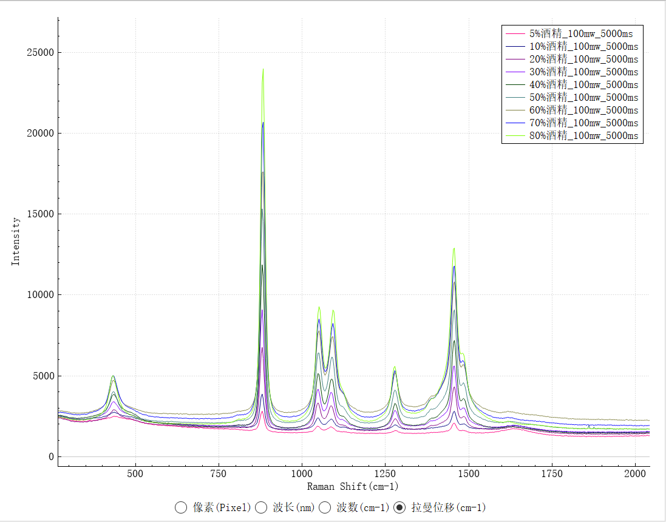666x522 pixels.
Task: Select the 60%酒精_100mw_5000ms legend label
Action: click(x=583, y=110)
